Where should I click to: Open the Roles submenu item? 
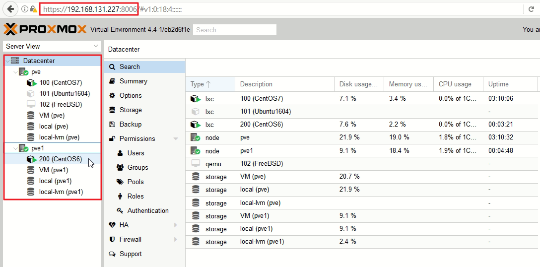pos(145,197)
